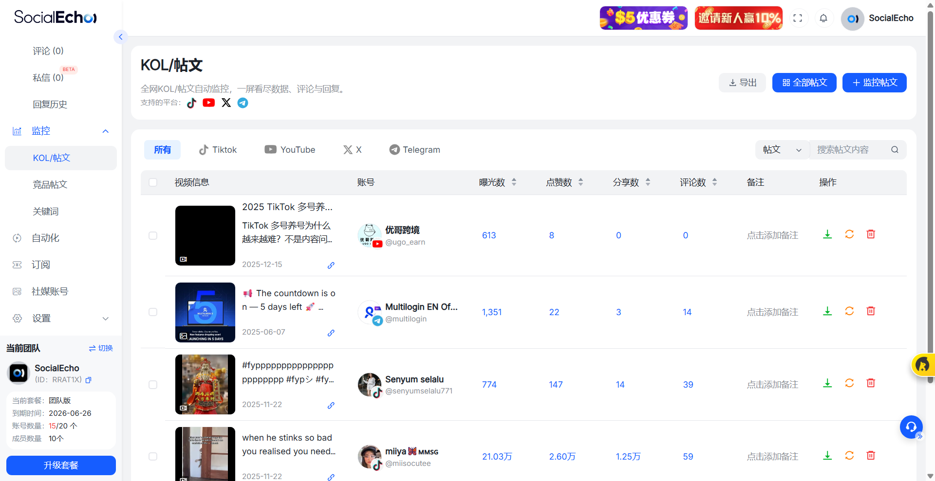Screen dimensions: 935x481
Task: Check the Senyum selalu row checkbox
Action: tap(153, 385)
